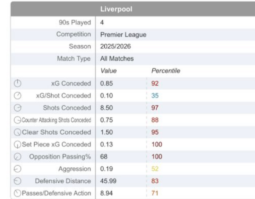
Task: Click the Aggression percentile value 52
Action: click(155, 169)
